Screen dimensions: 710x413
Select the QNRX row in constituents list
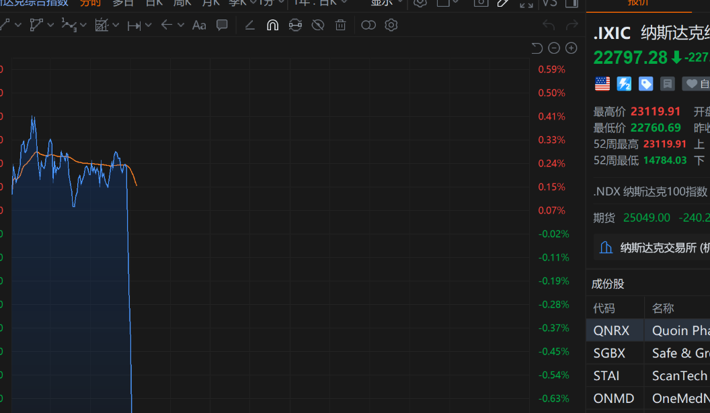pyautogui.click(x=611, y=330)
